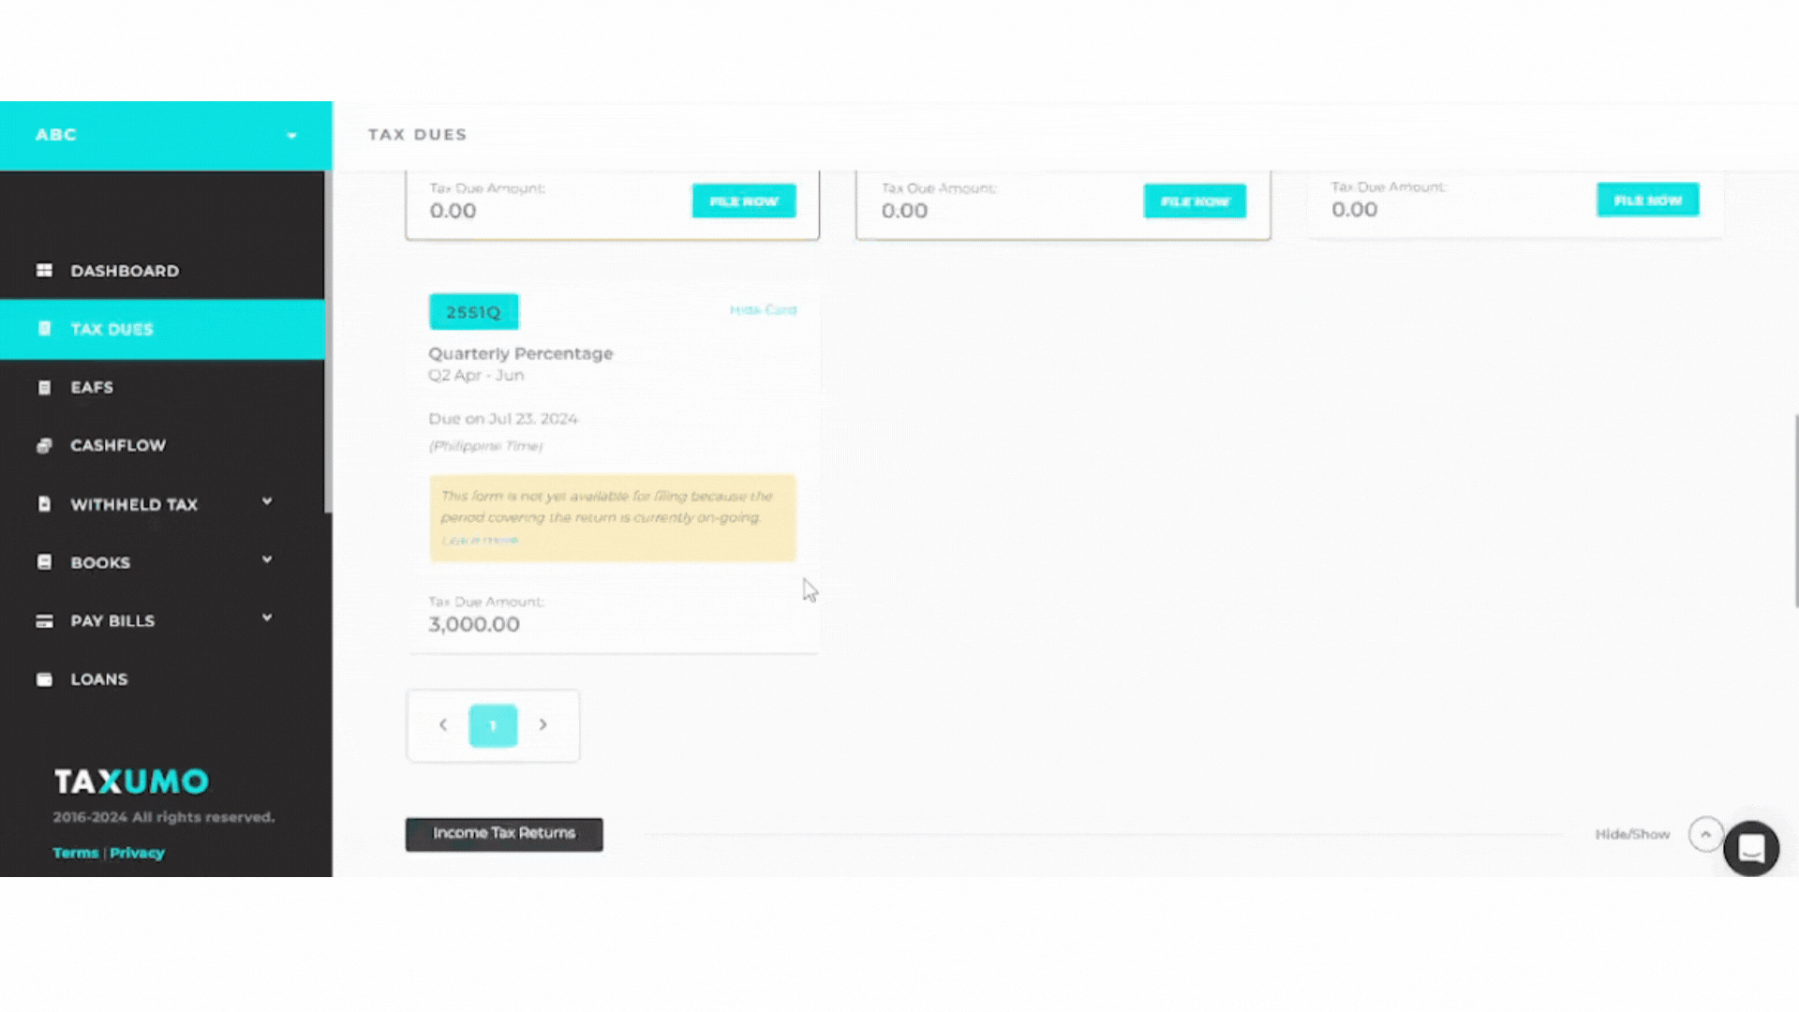This screenshot has width=1799, height=1012.
Task: Click the Cashflow navigation icon
Action: coord(44,445)
